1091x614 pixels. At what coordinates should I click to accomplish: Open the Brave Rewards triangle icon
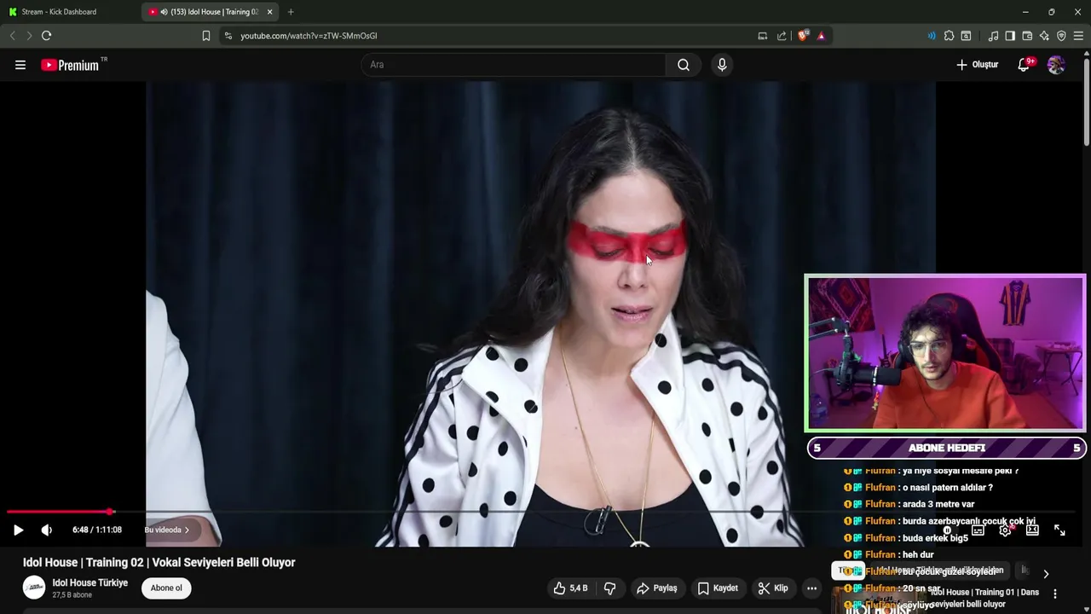click(821, 36)
